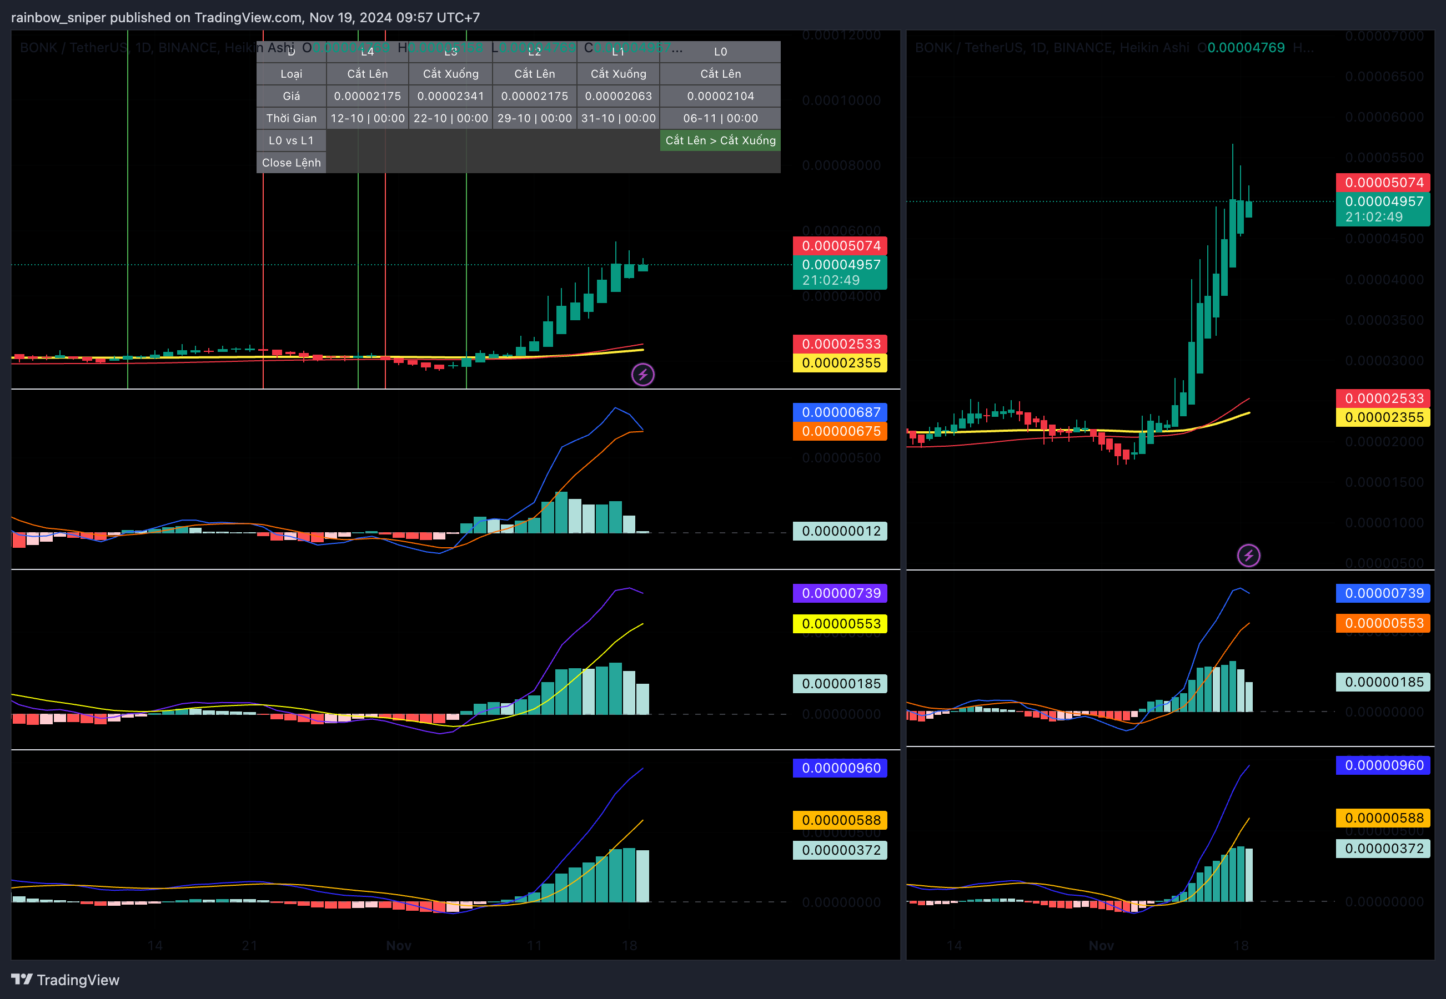Click yellow 0.00000553 label in left pane
Image resolution: width=1446 pixels, height=999 pixels.
pyautogui.click(x=840, y=623)
